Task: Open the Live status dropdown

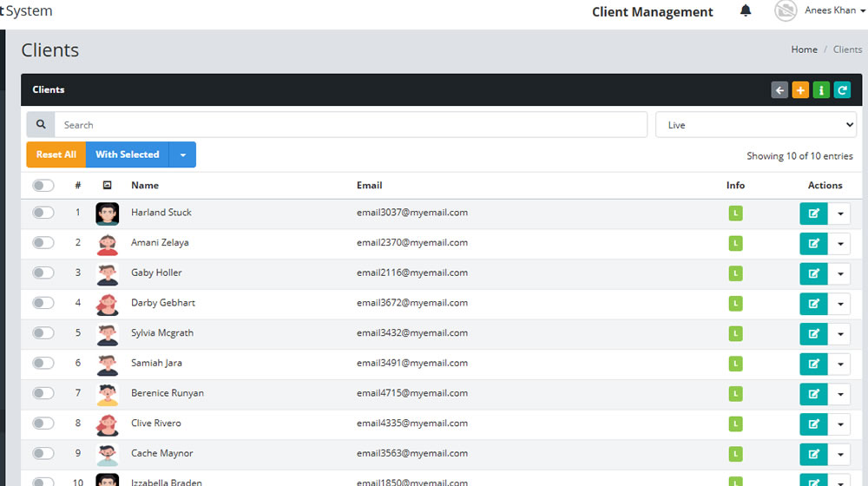Action: 756,125
